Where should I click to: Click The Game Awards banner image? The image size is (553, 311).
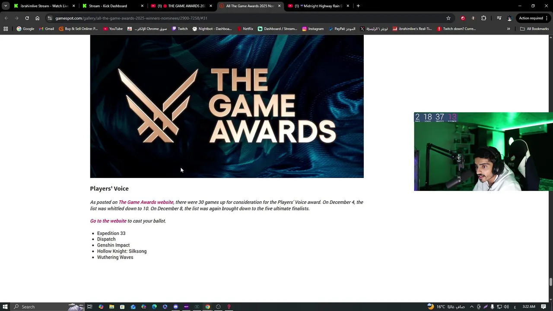(x=227, y=106)
